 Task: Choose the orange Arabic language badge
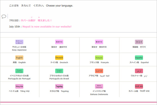99,71
